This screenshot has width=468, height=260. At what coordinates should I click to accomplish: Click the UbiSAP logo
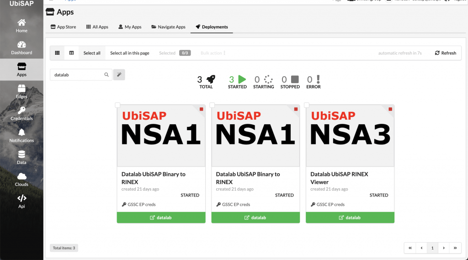tap(21, 4)
